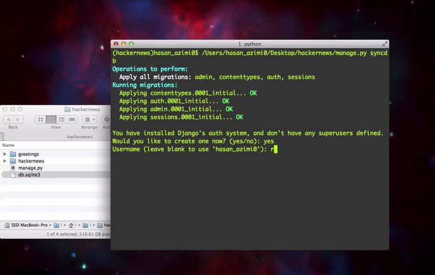Viewport: 435px width, 275px height.
Task: Switch Finder to list view
Action: click(x=51, y=119)
